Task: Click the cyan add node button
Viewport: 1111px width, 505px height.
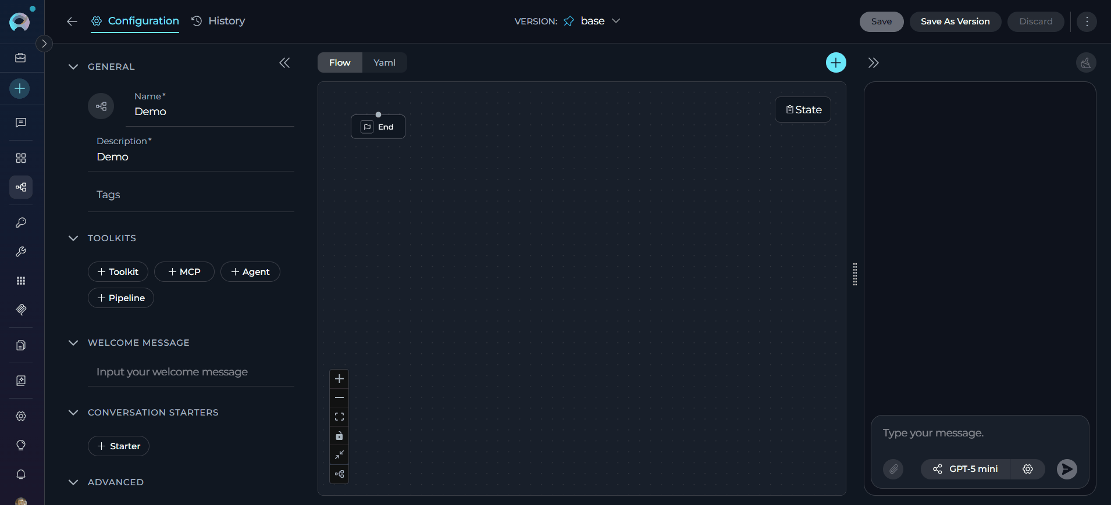Action: click(836, 63)
